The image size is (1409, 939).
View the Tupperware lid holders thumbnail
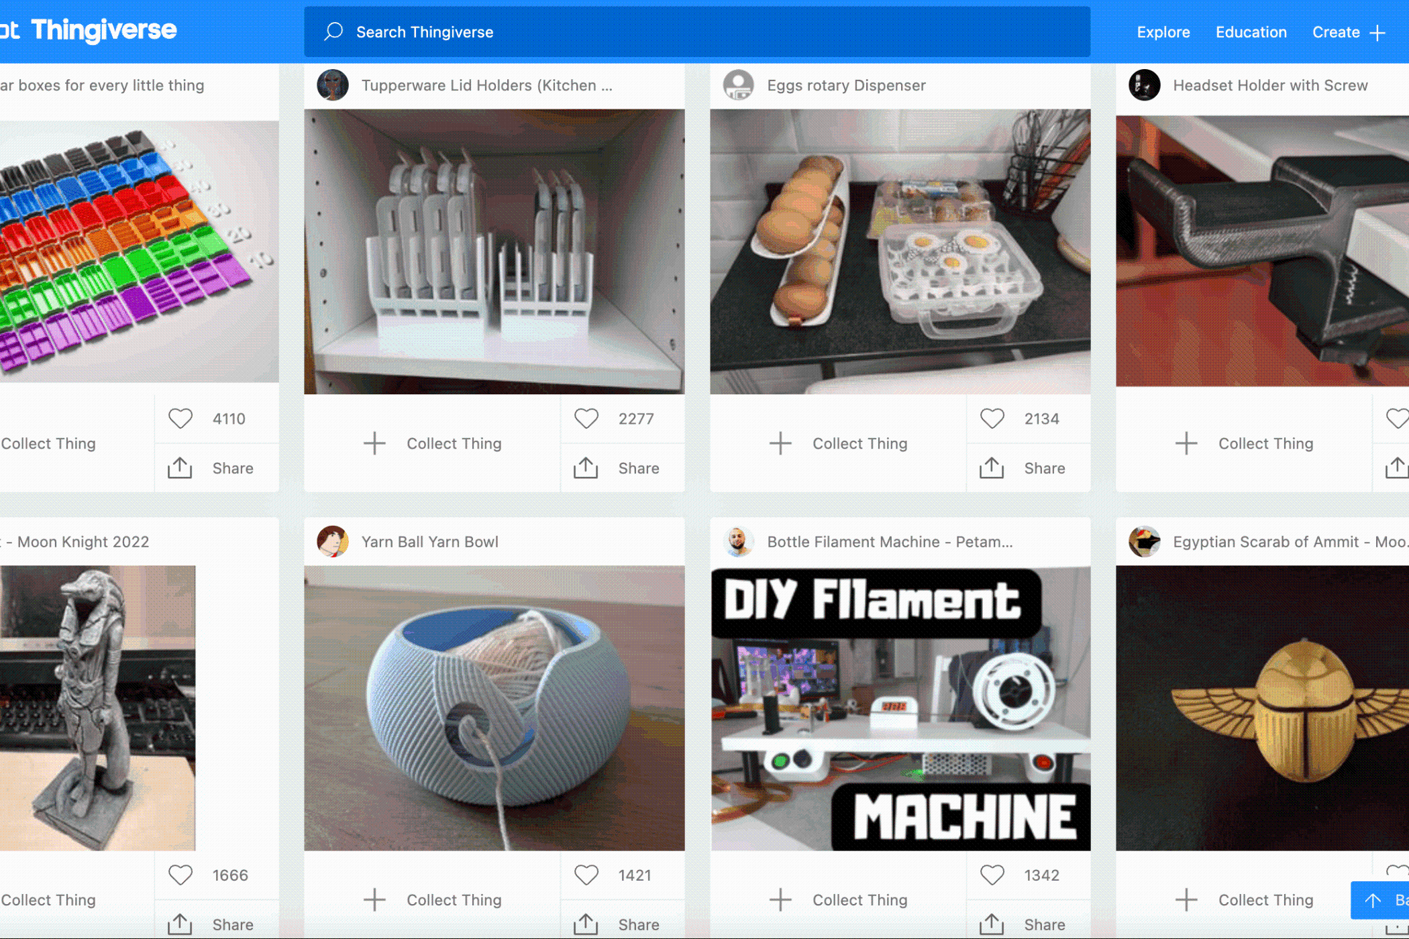(494, 252)
